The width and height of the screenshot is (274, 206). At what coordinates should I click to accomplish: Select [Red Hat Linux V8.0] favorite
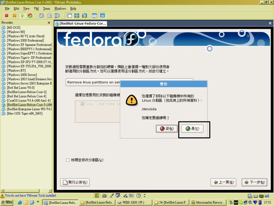pos(21,88)
